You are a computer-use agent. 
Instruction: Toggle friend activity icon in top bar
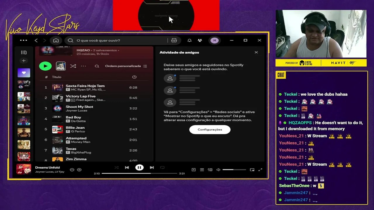(200, 40)
